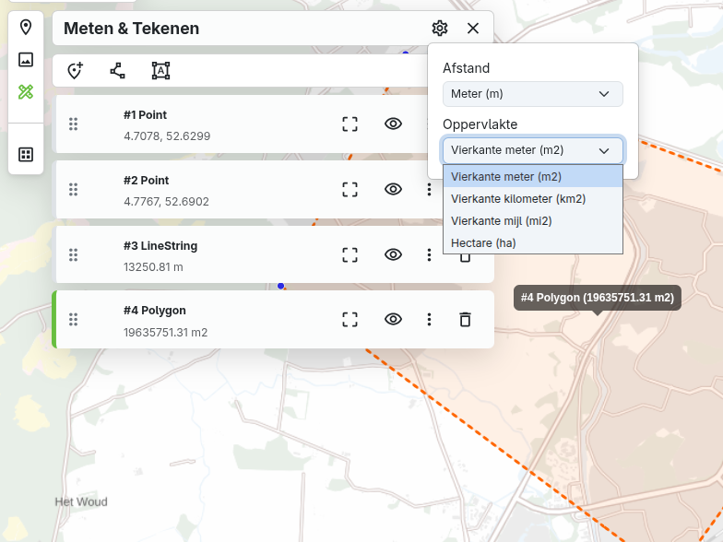723x542 pixels.
Task: Open the image layer tool in sidebar
Action: [x=26, y=59]
